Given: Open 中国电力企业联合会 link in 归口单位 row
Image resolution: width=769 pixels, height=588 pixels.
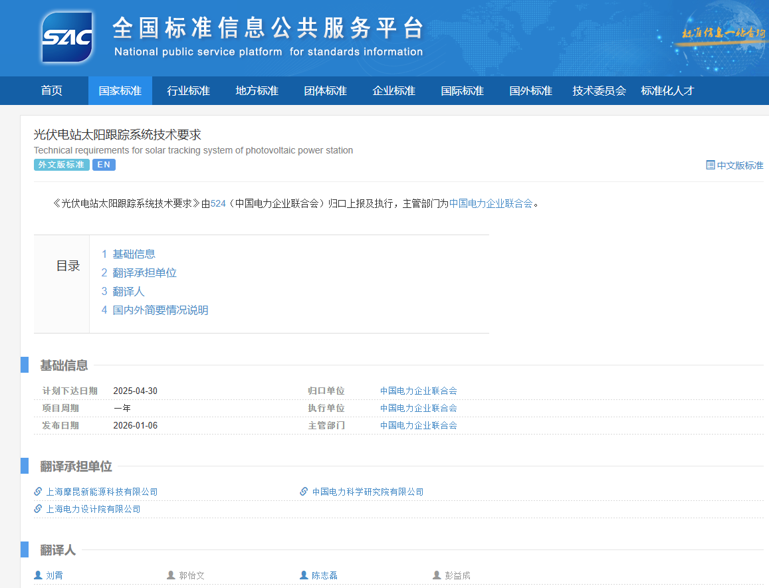Looking at the screenshot, I should point(418,391).
